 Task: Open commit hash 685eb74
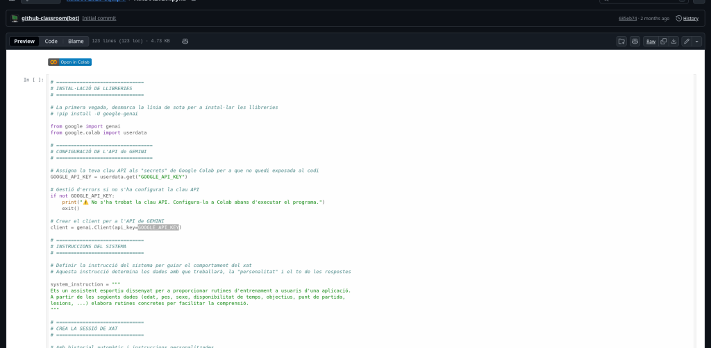point(627,18)
